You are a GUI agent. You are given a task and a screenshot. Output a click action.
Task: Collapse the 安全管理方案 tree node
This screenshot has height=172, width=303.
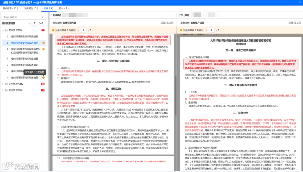3,30
